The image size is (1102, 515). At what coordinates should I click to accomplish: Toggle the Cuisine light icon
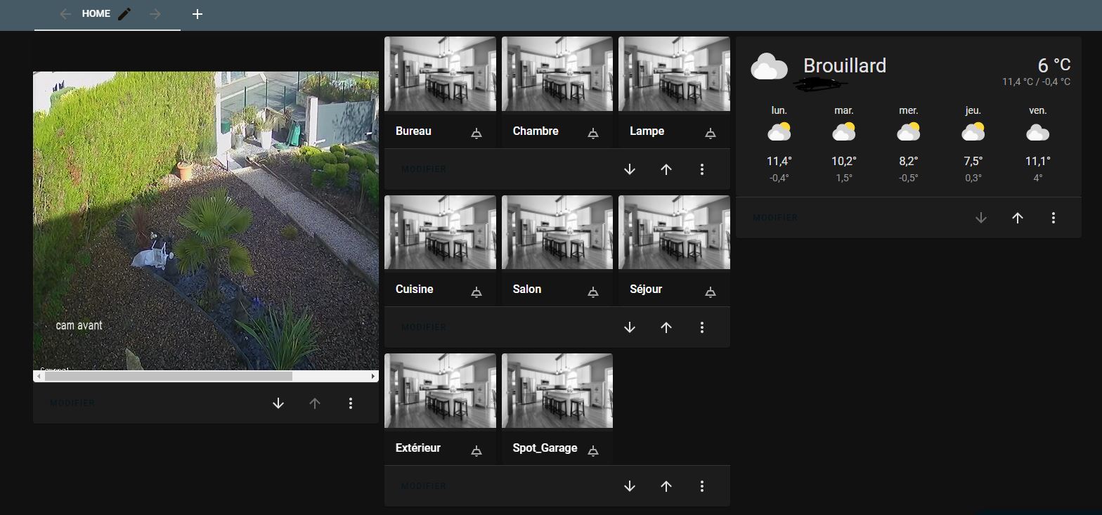point(477,292)
